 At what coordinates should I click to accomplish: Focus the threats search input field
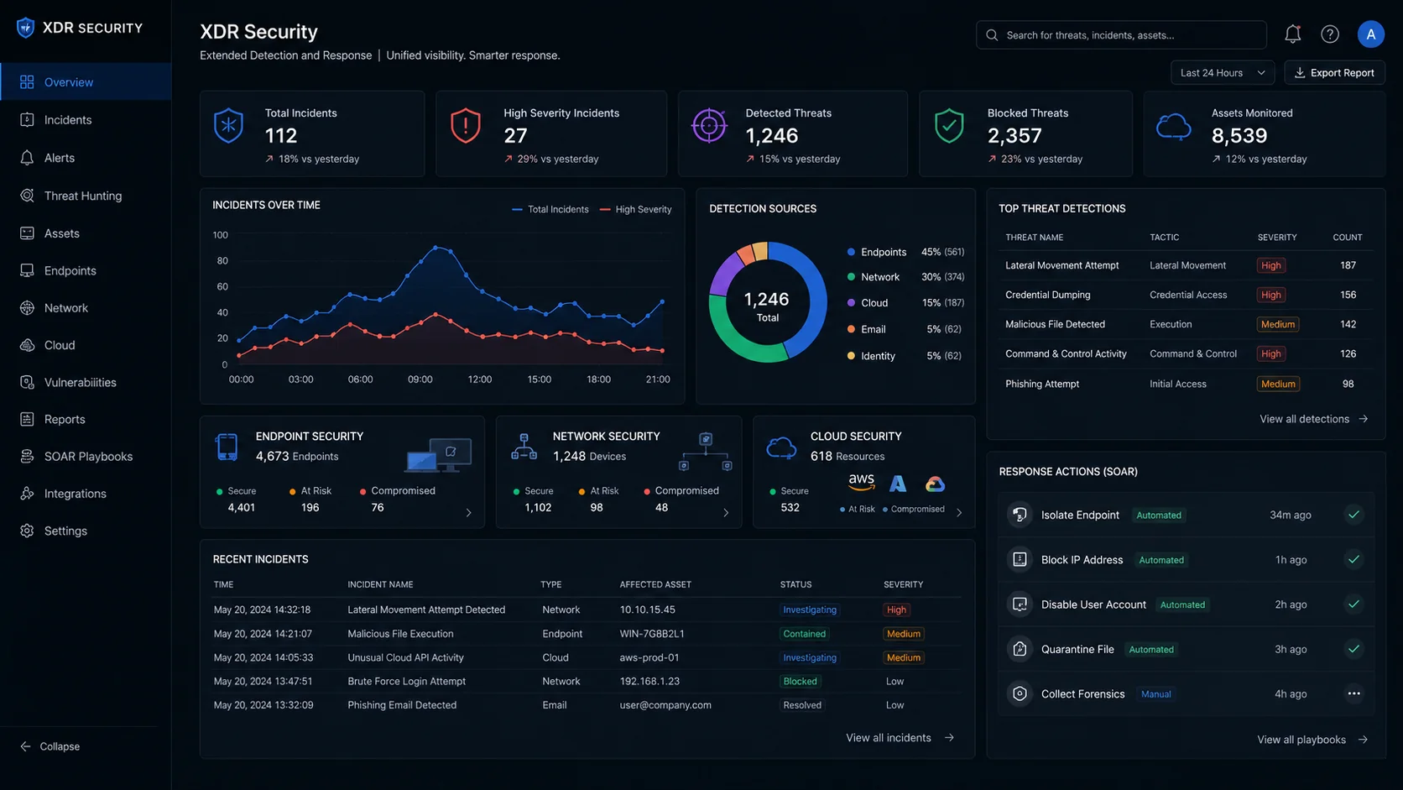(1121, 35)
